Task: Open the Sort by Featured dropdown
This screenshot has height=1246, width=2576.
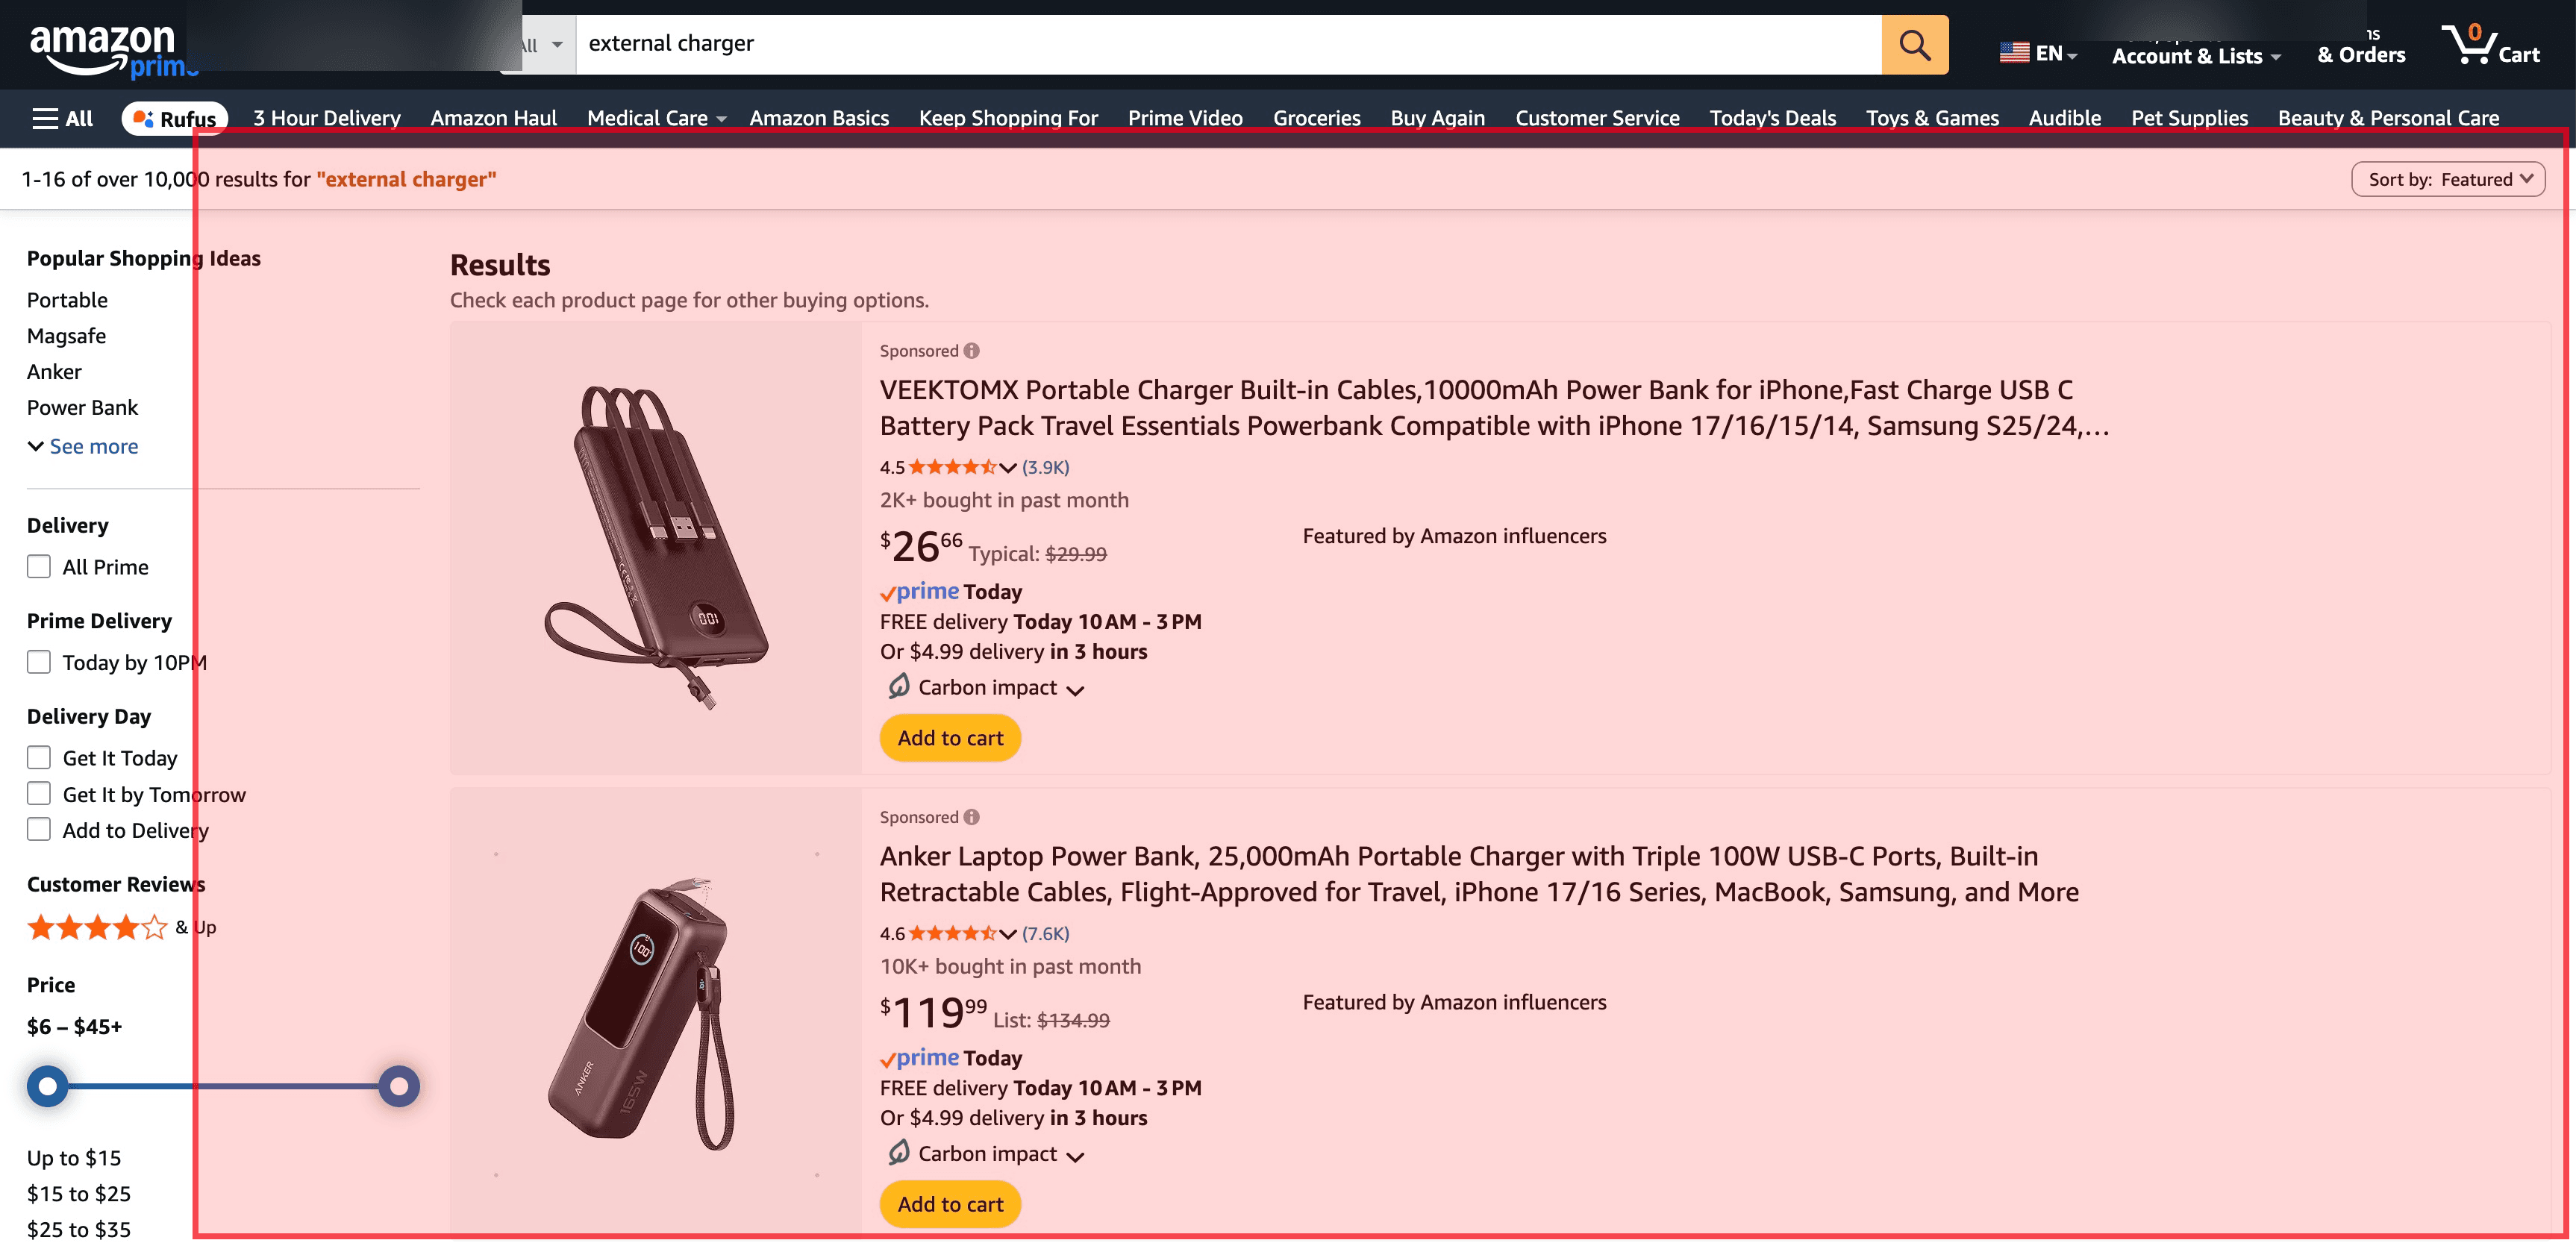Action: pos(2448,179)
